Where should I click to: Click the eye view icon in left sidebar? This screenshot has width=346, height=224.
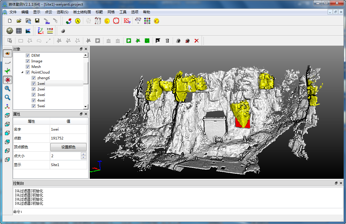click(7, 53)
